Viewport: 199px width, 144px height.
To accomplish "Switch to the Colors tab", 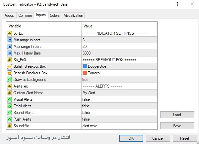I will [x=55, y=16].
